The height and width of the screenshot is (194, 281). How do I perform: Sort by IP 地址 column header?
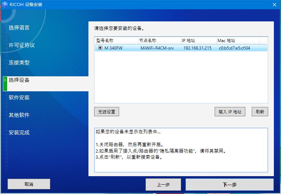coord(199,41)
